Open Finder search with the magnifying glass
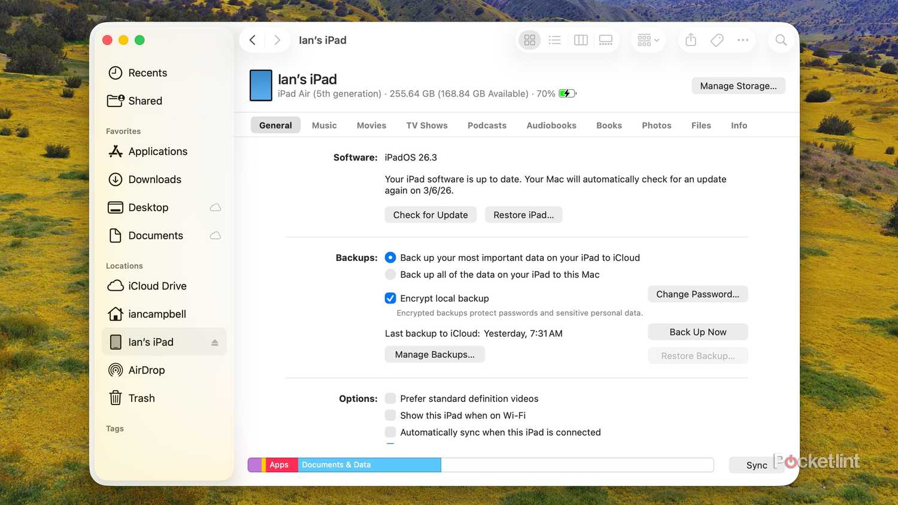 point(781,39)
